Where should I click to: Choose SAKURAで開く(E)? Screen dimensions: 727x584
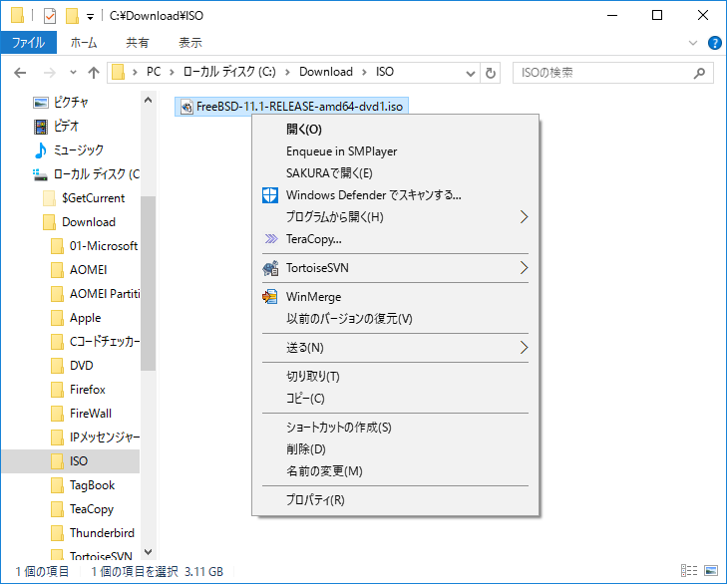[395, 173]
